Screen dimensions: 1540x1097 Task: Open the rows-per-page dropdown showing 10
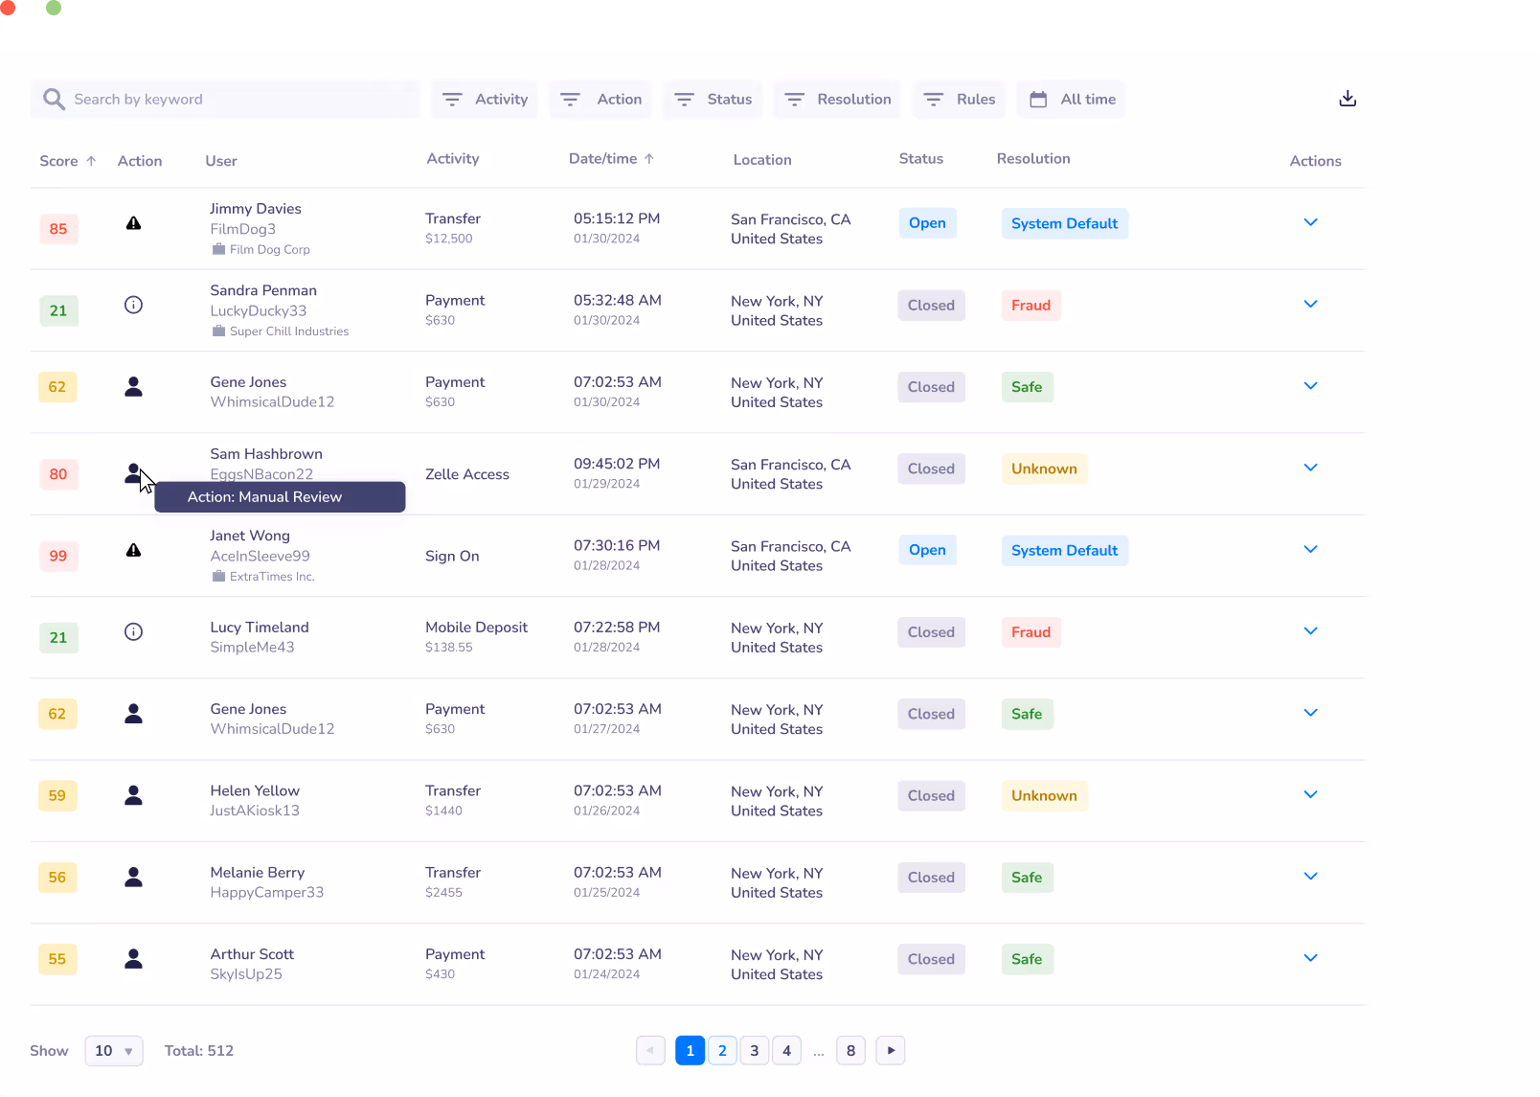(x=114, y=1051)
